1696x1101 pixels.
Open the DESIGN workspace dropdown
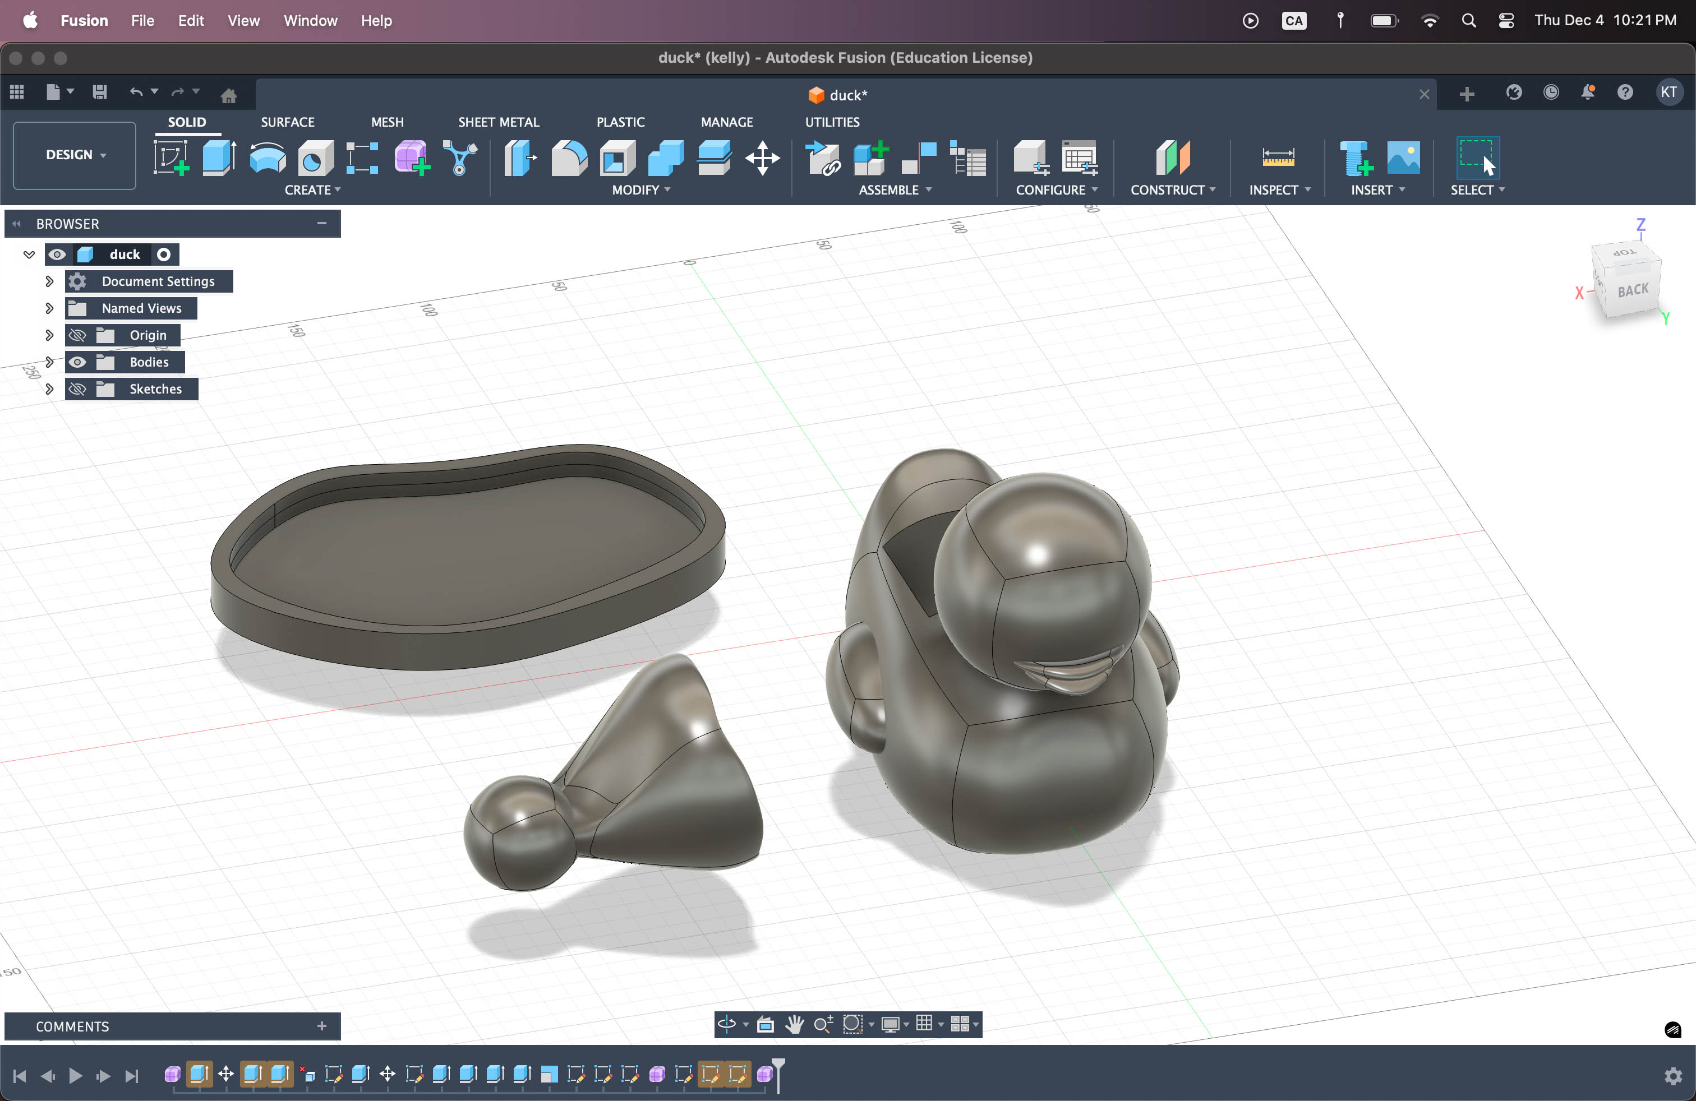pos(75,155)
